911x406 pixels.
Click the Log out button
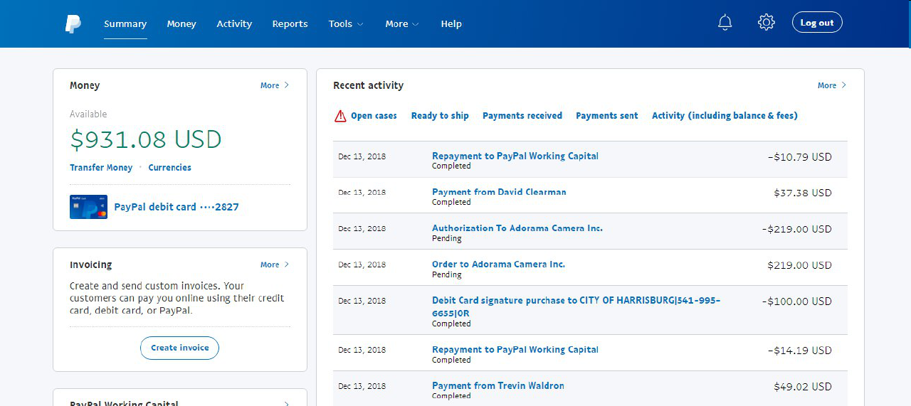[817, 23]
